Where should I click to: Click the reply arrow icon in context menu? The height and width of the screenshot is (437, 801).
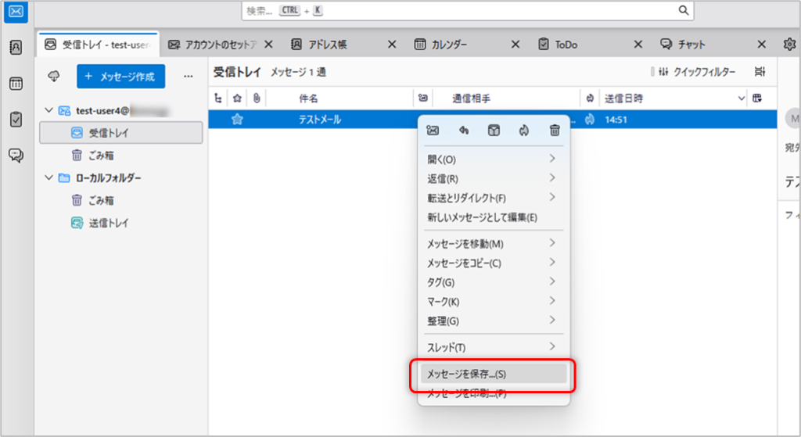(x=463, y=131)
